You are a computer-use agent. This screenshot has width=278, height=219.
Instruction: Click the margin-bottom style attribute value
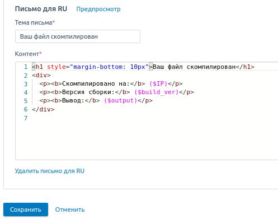click(109, 67)
